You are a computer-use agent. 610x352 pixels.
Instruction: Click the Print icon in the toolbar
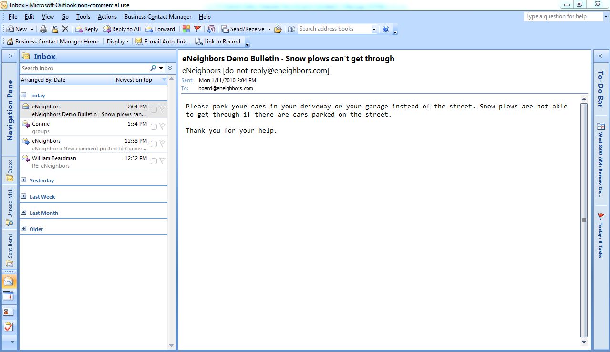[x=43, y=29]
